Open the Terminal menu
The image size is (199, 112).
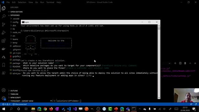tap(50, 2)
